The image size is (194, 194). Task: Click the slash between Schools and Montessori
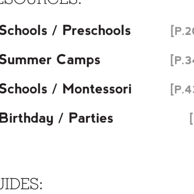pos(55,89)
